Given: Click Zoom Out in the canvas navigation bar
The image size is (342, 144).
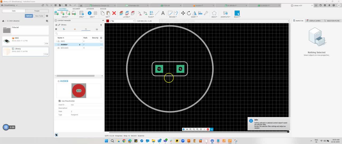Looking at the screenshot, I should [x=194, y=129].
